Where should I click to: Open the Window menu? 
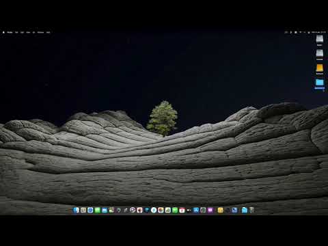pyautogui.click(x=40, y=32)
